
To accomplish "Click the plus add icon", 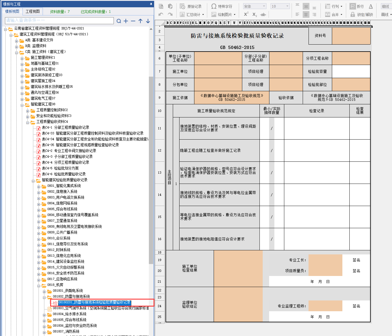I will (126, 21).
